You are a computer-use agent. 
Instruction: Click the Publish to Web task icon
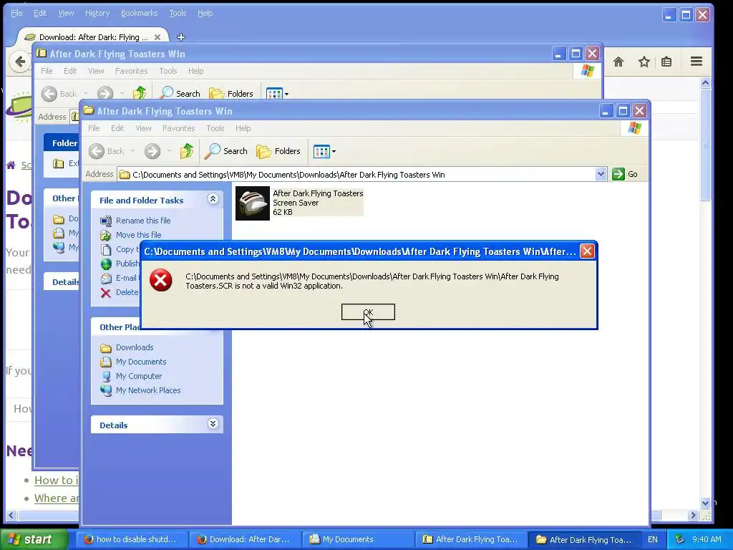(x=106, y=264)
